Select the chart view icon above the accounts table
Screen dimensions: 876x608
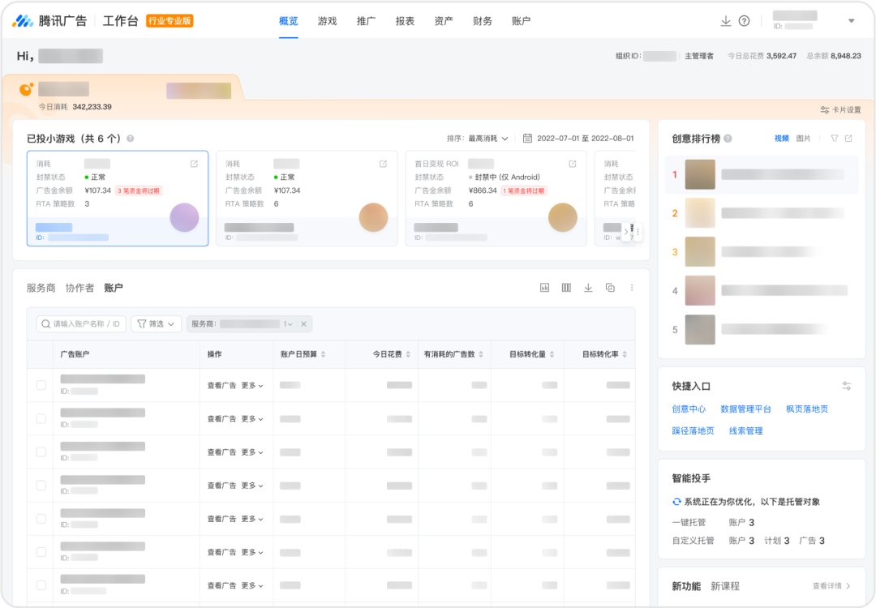(x=544, y=288)
